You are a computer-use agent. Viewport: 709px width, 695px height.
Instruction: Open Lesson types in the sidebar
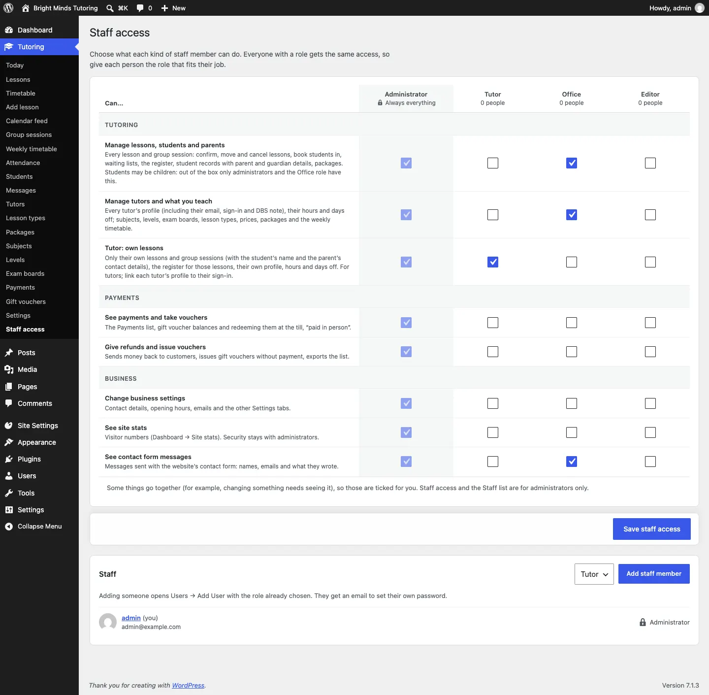click(x=26, y=218)
